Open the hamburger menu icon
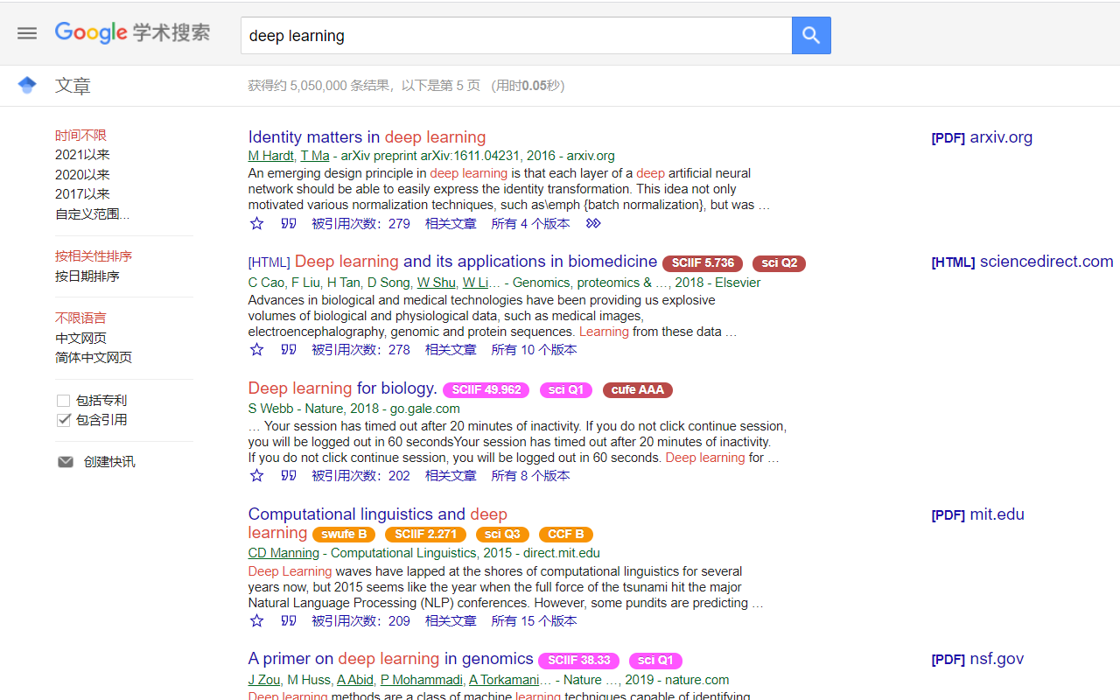 click(x=27, y=33)
